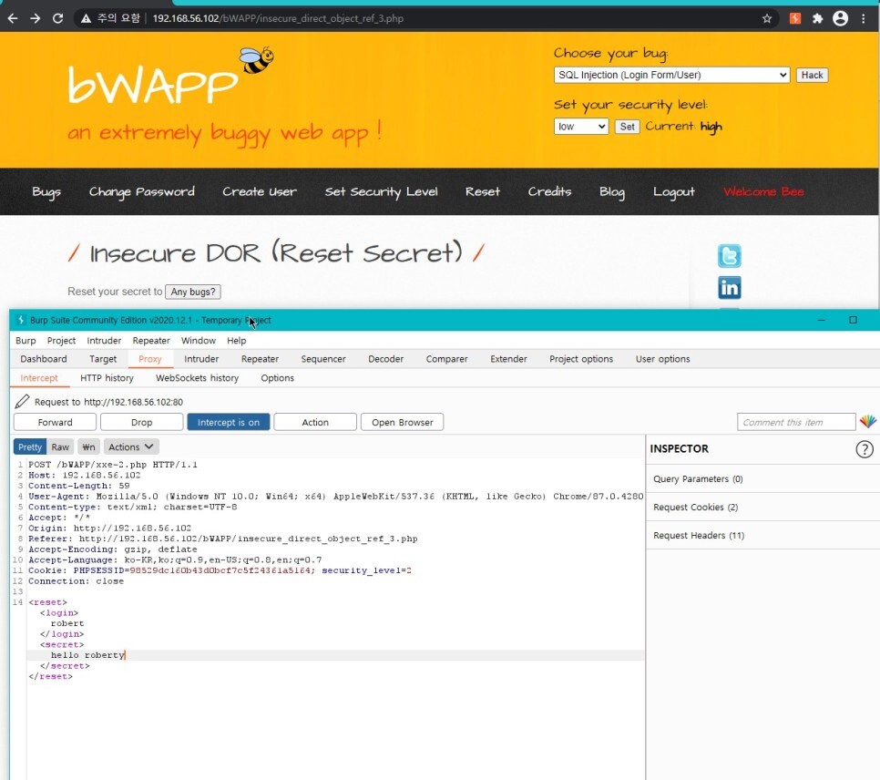Expand Request Headers (11) in Inspector
880x780 pixels.
tap(762, 535)
